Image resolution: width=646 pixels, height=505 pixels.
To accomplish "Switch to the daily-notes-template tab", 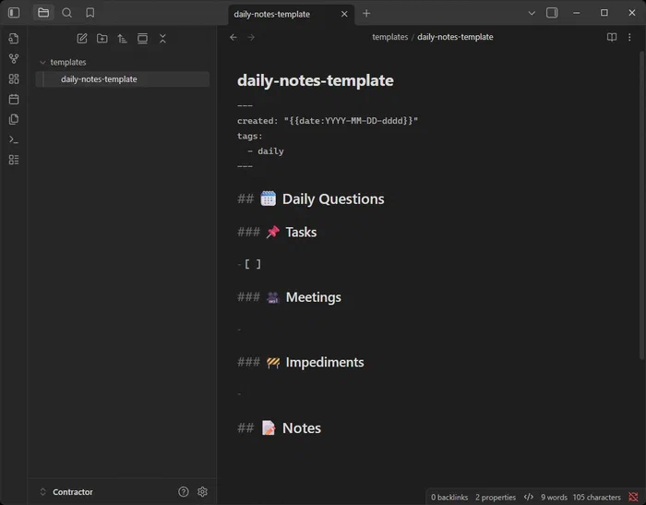I will tap(272, 14).
